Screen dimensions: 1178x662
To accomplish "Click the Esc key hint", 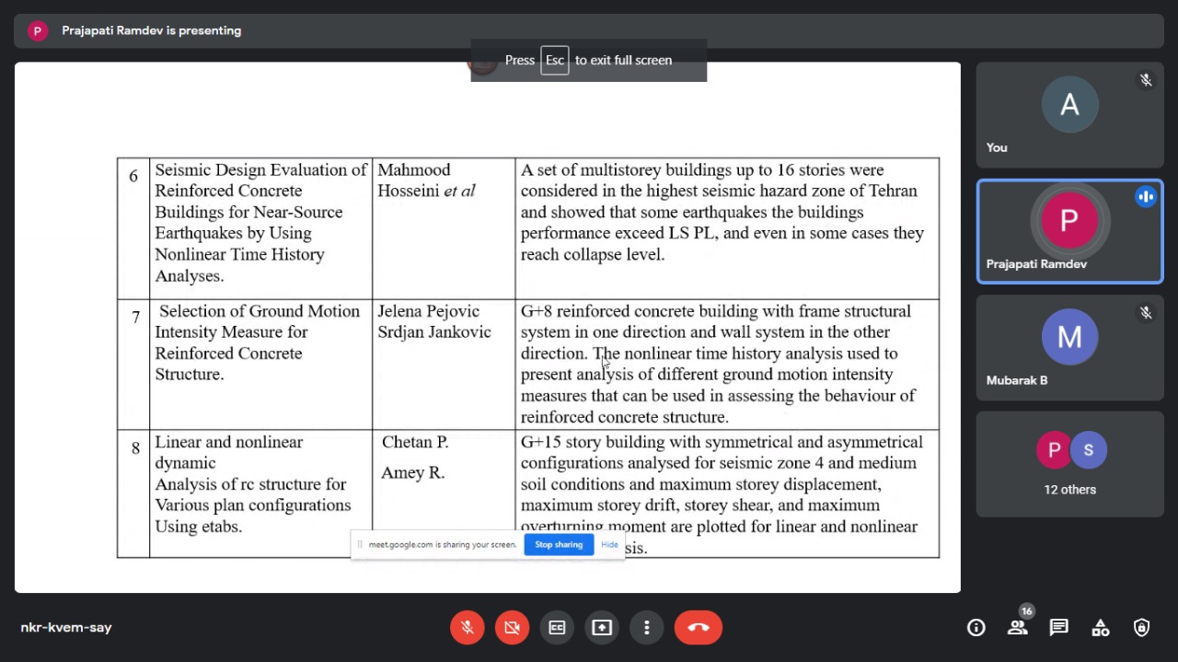I will (555, 60).
